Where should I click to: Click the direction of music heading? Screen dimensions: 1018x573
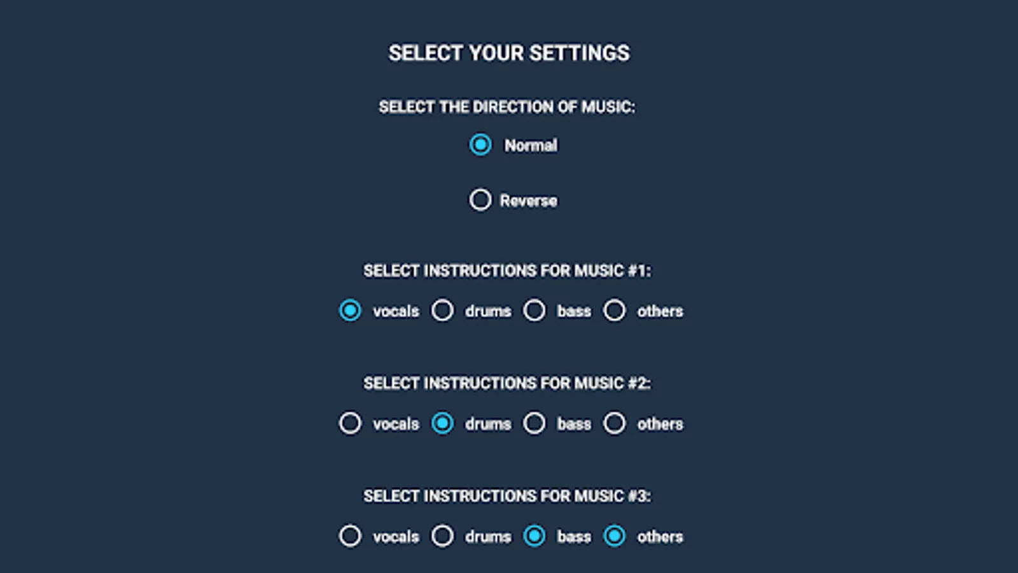pos(509,106)
